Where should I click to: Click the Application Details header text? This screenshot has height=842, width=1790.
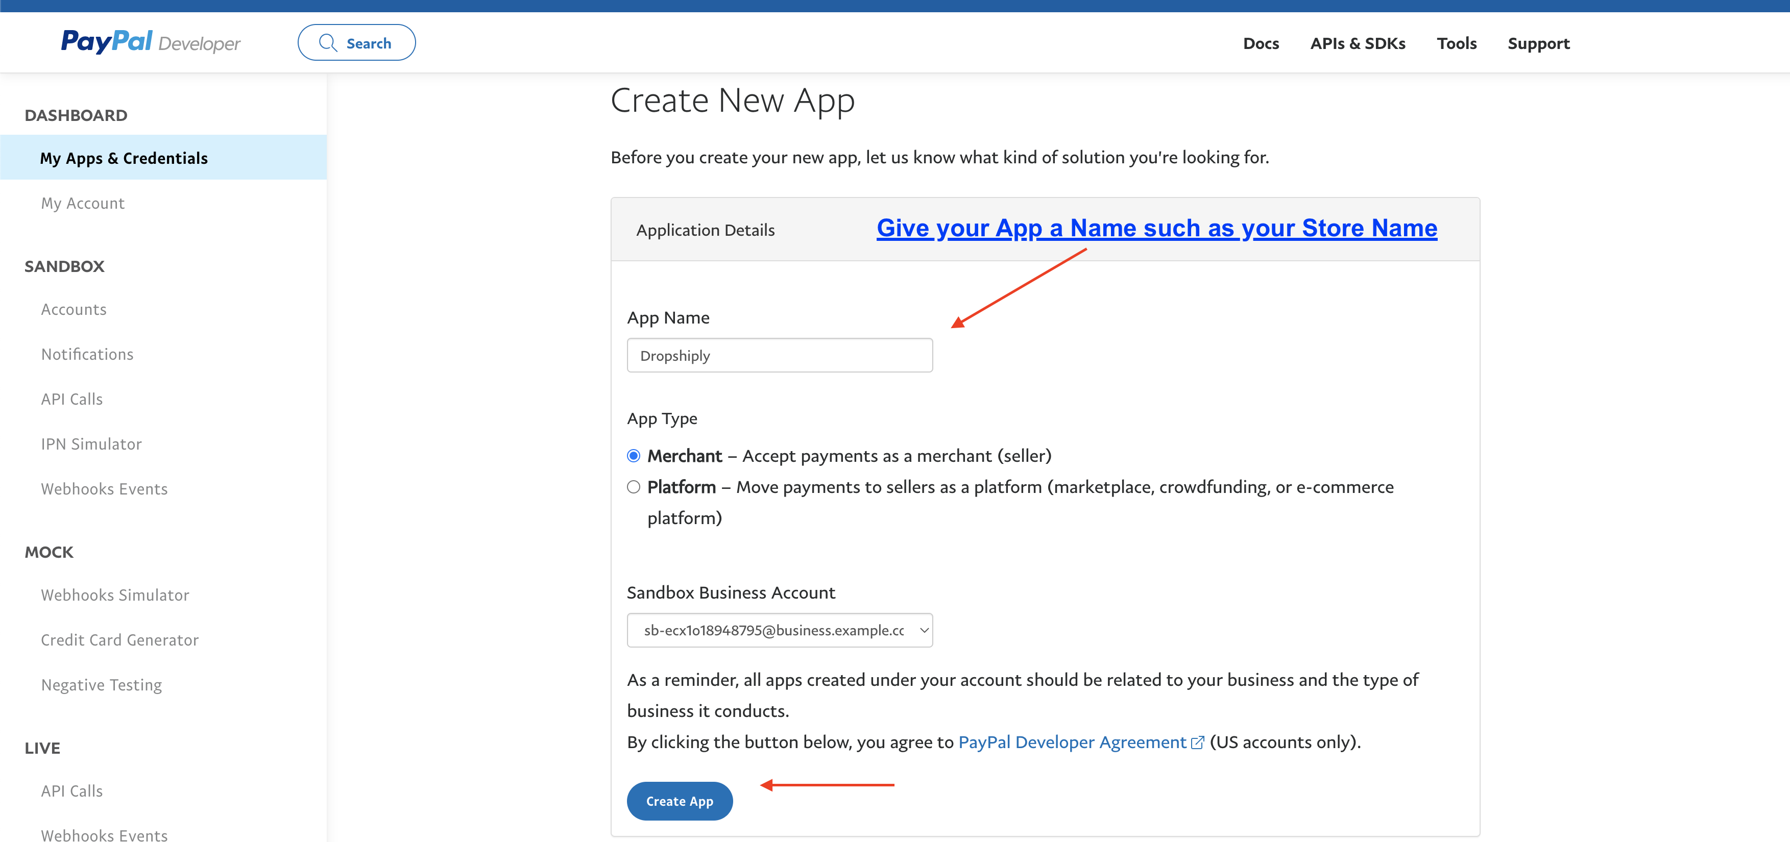tap(705, 230)
